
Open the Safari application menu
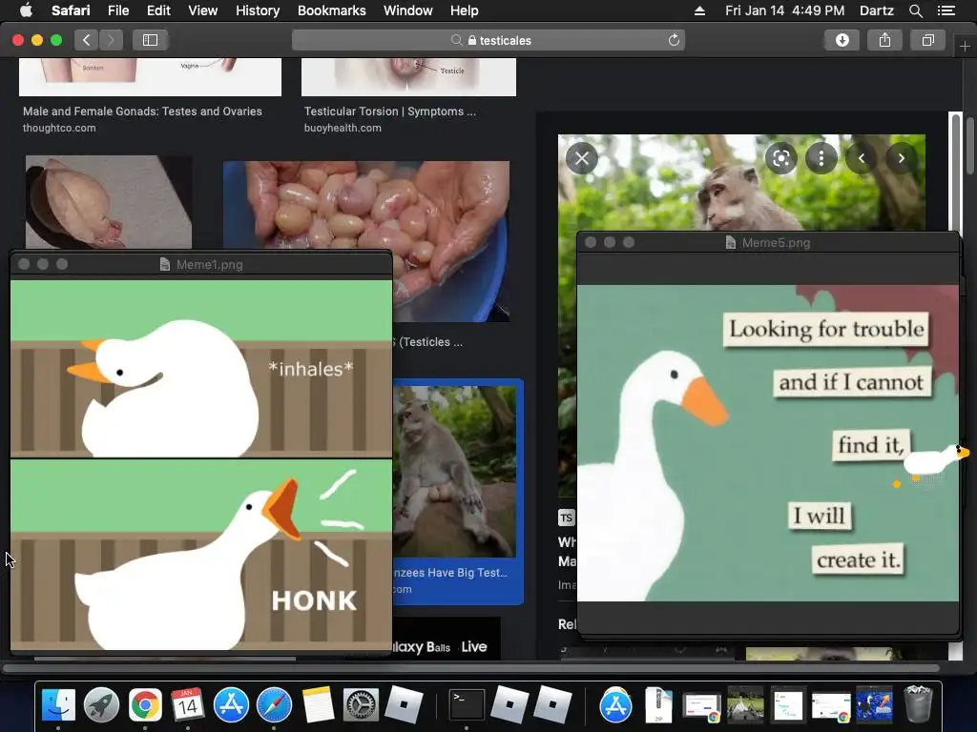pos(71,10)
